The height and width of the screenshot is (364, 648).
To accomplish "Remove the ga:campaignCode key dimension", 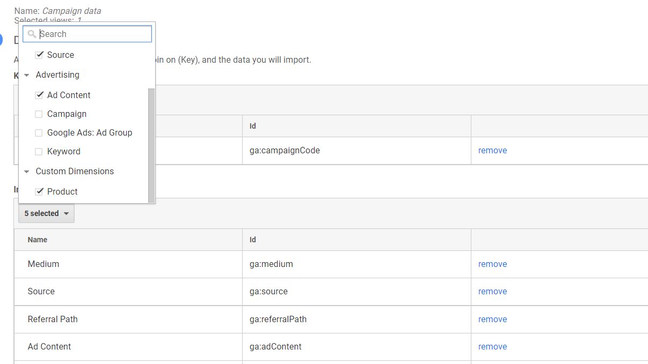I will [x=492, y=150].
